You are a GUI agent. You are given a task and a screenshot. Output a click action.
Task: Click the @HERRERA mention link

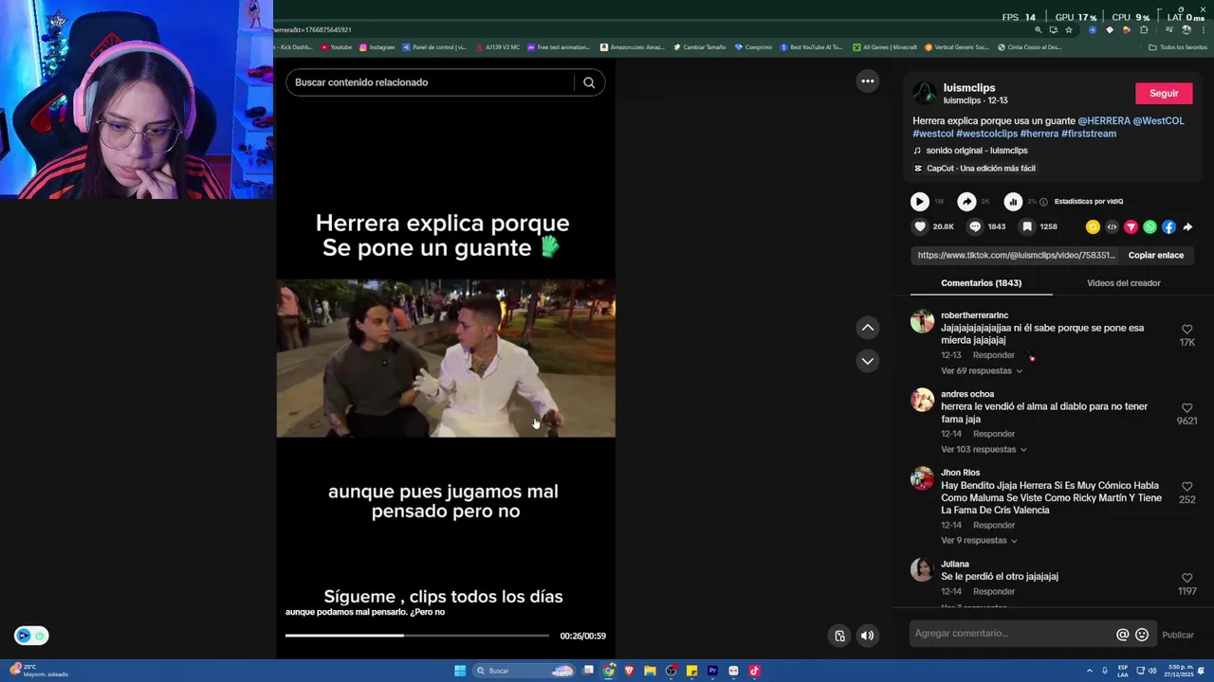tap(1104, 121)
